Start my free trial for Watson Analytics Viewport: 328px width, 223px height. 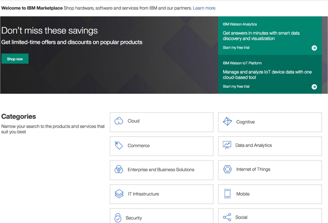pyautogui.click(x=236, y=48)
